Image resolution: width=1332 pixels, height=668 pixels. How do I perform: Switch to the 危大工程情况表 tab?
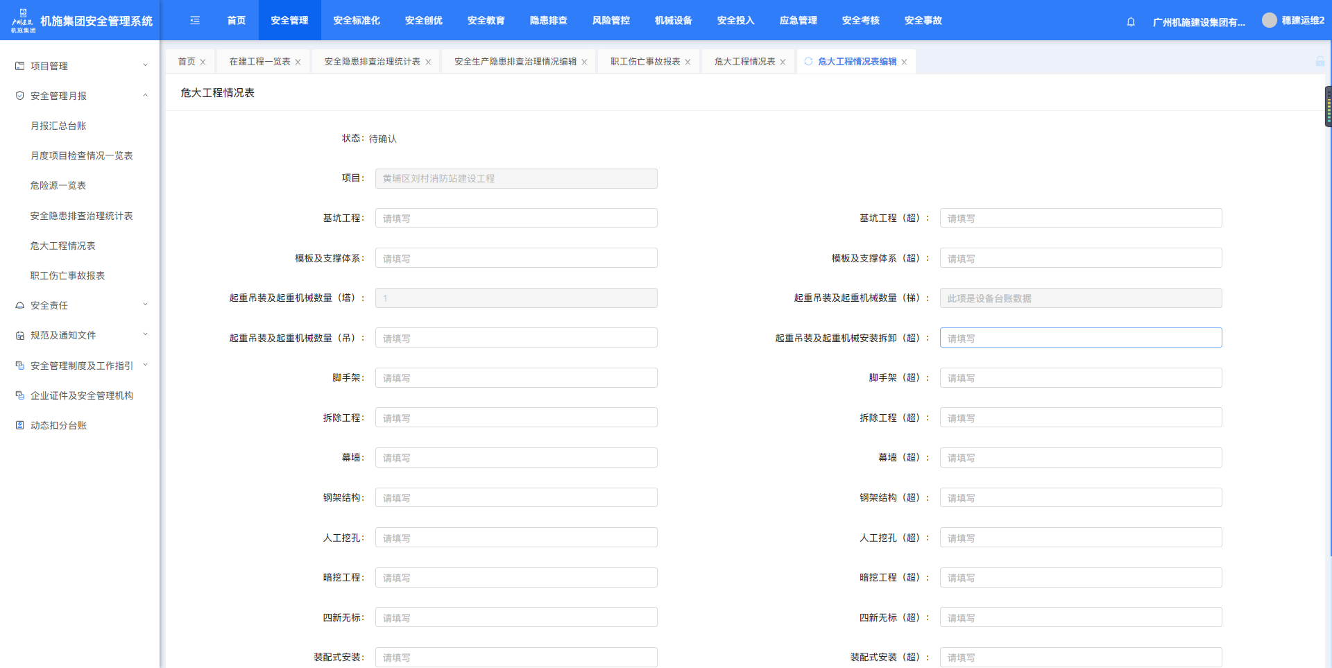(x=744, y=62)
